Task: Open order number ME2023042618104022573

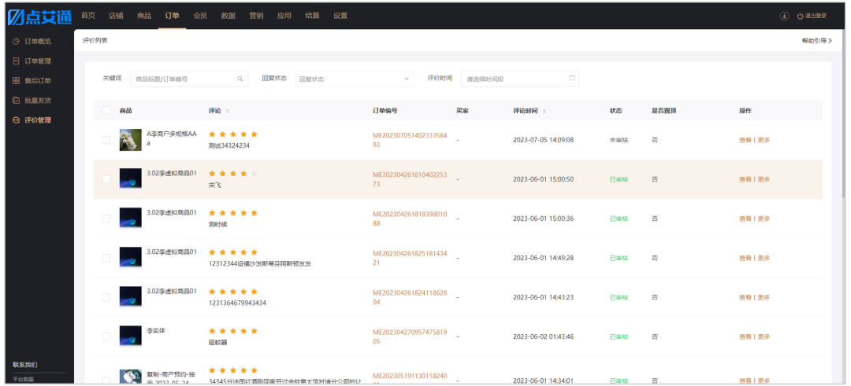Action: (x=410, y=179)
